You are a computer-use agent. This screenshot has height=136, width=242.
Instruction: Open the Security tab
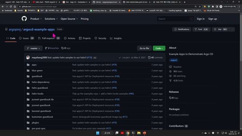point(100,38)
